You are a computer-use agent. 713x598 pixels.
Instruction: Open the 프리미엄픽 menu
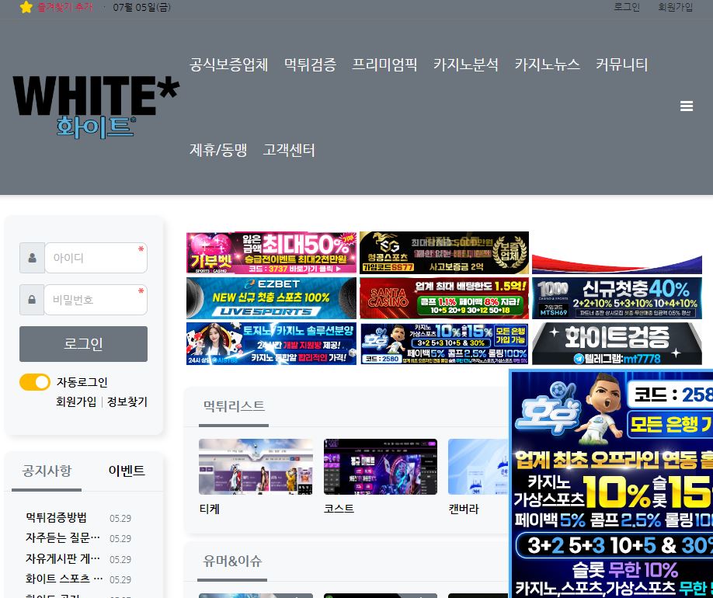(384, 64)
